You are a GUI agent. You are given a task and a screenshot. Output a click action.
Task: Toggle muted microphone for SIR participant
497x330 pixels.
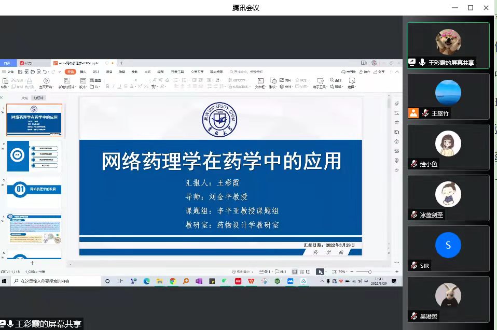(x=414, y=266)
